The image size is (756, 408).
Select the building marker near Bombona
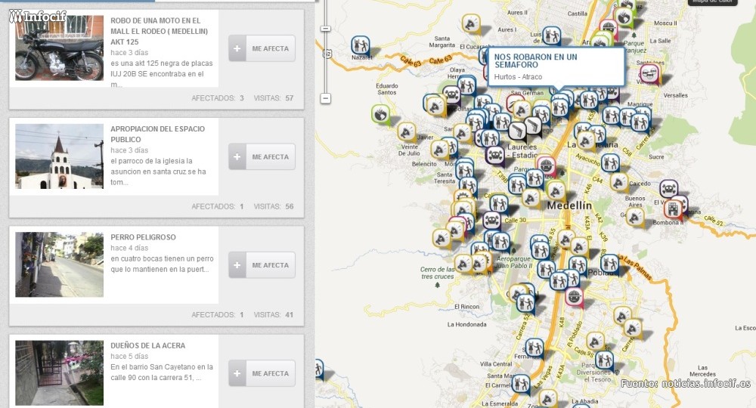click(x=673, y=209)
